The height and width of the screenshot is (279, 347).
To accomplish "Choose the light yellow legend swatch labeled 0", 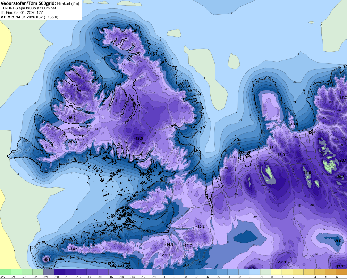I will point(277,272).
